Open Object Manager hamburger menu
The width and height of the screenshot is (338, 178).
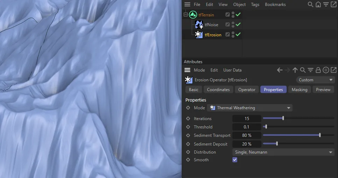point(187,4)
